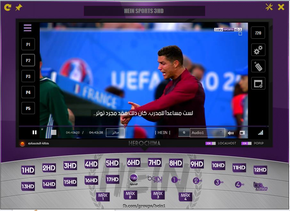Switch to MAX 2 channel
290x211 pixels.
point(130,195)
